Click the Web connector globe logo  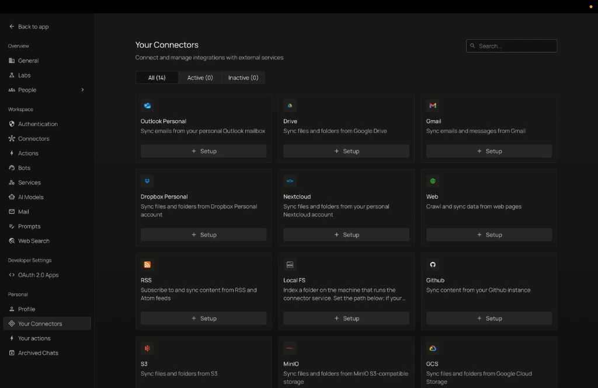(433, 181)
